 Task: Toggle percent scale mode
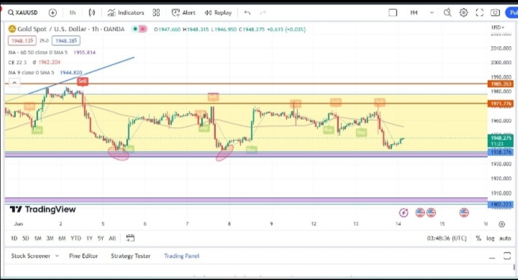478,238
